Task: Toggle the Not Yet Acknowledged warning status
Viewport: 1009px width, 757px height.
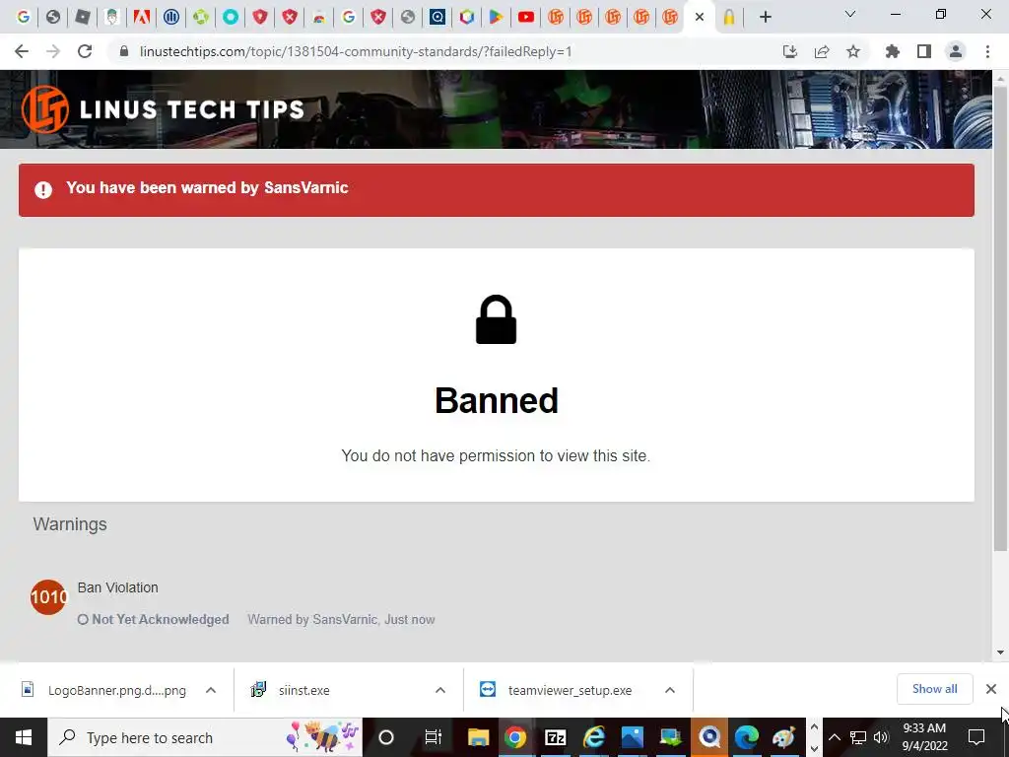Action: coord(154,619)
